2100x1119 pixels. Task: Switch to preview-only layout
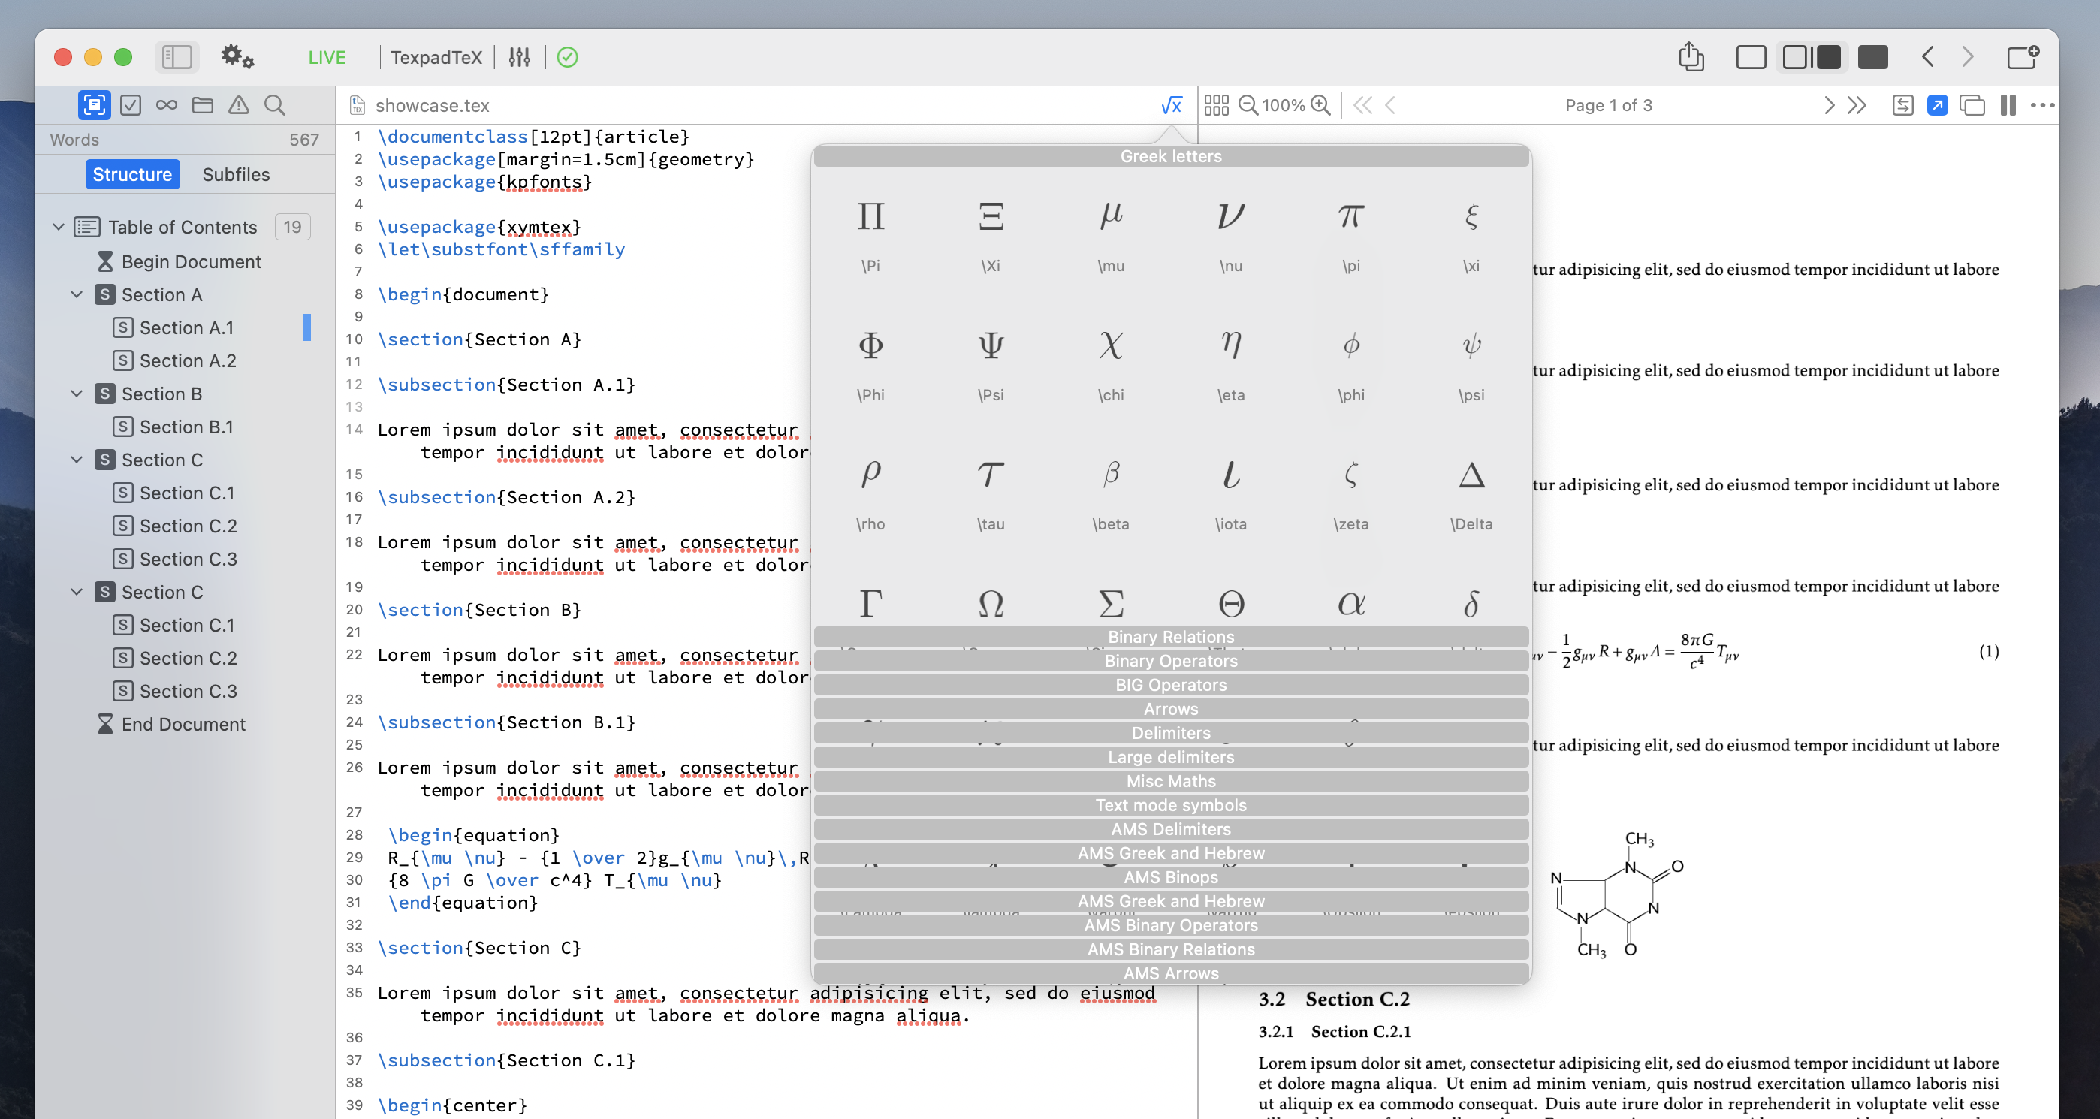pos(1872,57)
